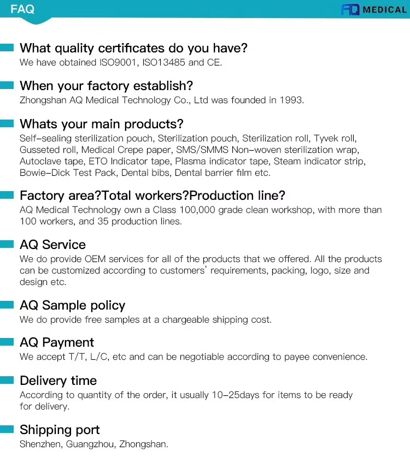Click blue marker beside main products question
The width and height of the screenshot is (410, 469).
pos(7,124)
